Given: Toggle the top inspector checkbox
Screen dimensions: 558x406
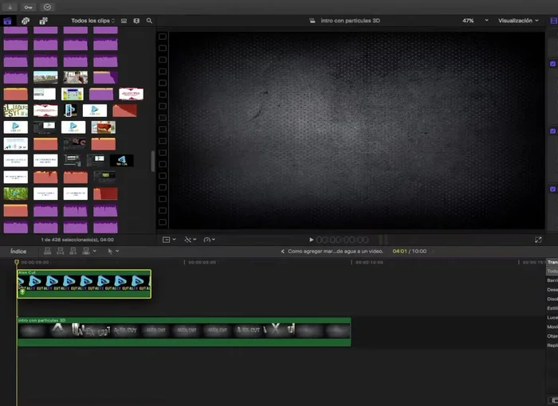Looking at the screenshot, I should pyautogui.click(x=553, y=64).
